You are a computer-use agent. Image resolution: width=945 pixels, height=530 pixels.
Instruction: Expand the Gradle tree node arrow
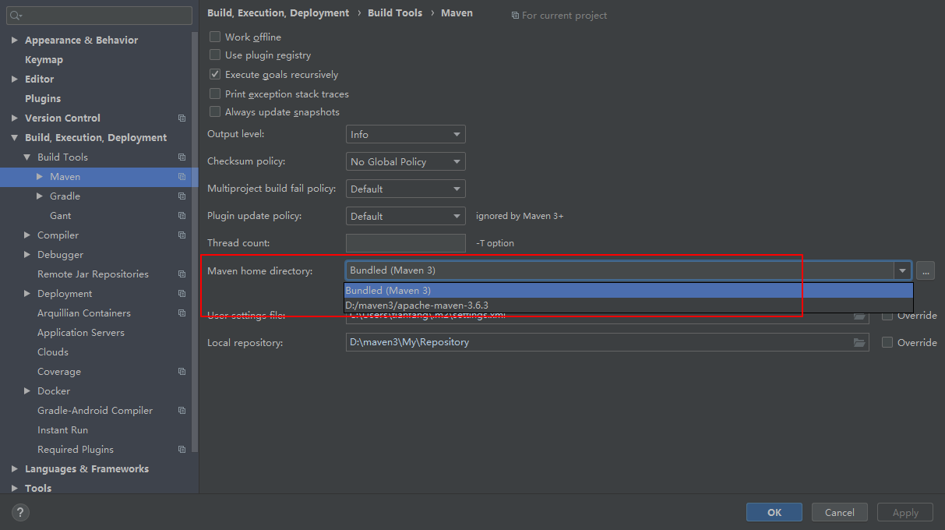[x=40, y=196]
